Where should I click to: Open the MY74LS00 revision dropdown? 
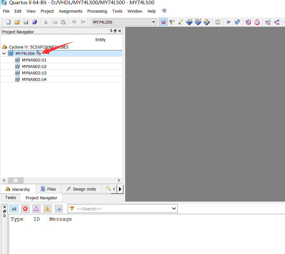point(124,22)
